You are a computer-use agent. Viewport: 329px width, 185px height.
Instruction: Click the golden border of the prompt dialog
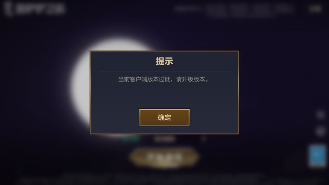[164, 51]
